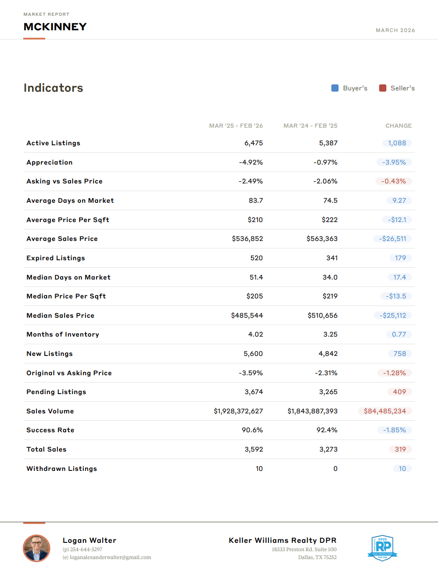The image size is (438, 574).
Task: Click the Withdrawn Listings change badge 10
Action: point(402,469)
